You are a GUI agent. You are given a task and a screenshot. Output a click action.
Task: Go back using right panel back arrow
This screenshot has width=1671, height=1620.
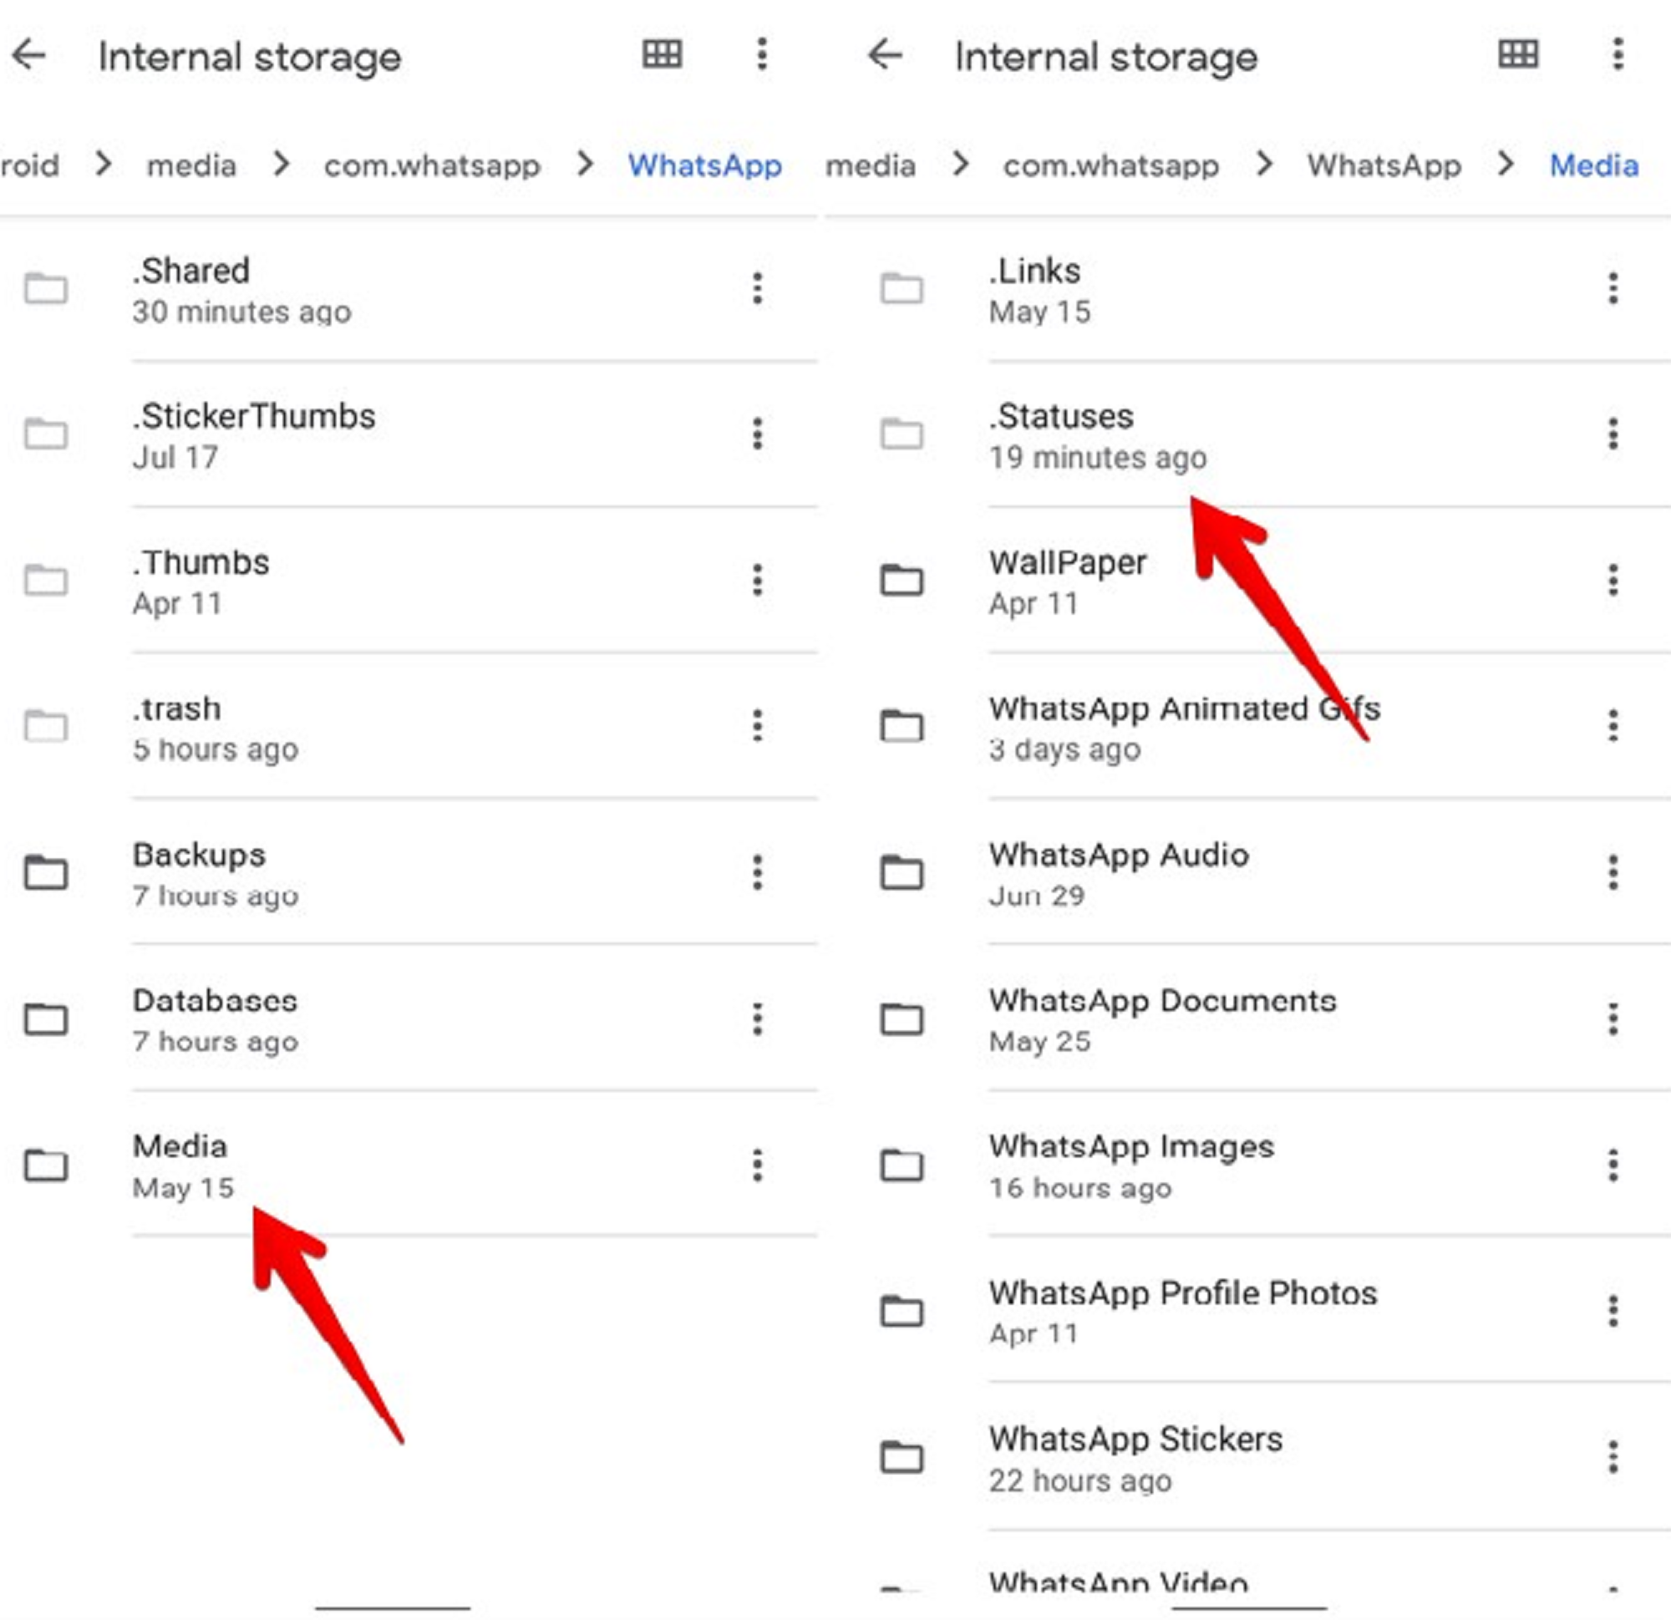click(885, 54)
